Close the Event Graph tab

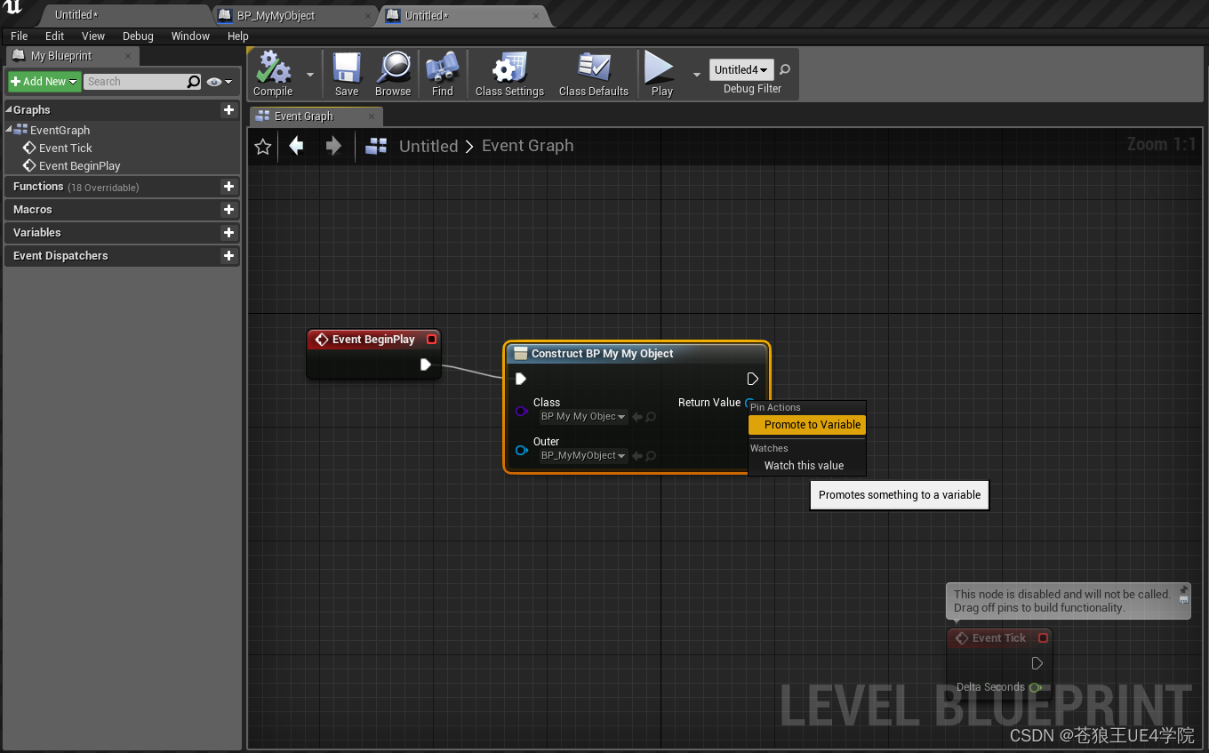(x=372, y=116)
